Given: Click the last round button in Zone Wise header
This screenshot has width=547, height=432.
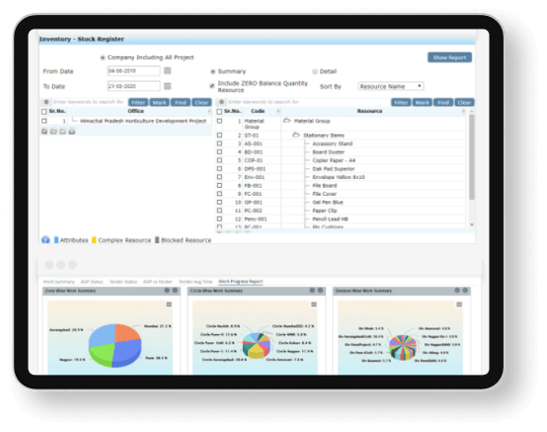Looking at the screenshot, I should point(175,291).
